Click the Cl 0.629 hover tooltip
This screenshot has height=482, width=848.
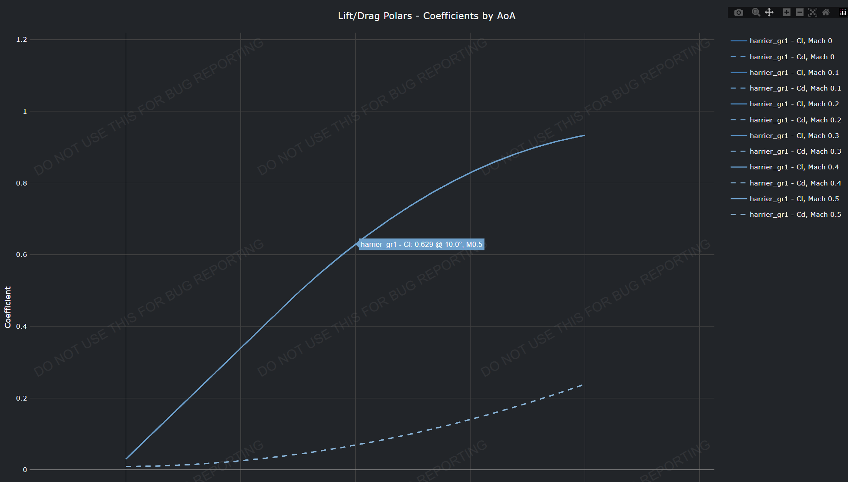(x=421, y=245)
